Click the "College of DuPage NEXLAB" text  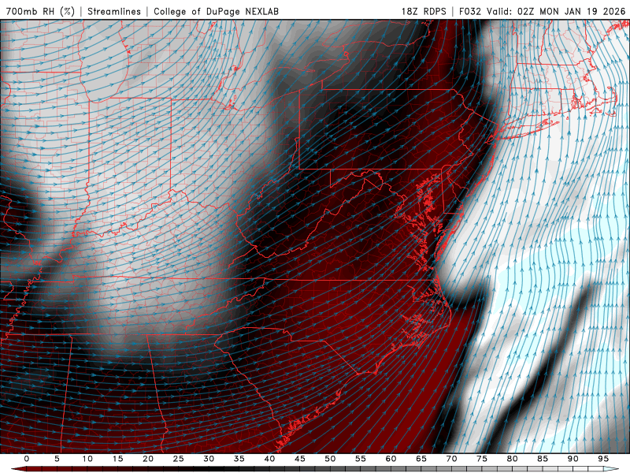216,11
